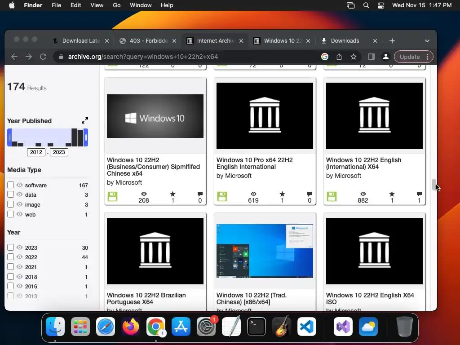Open Windows 10 Pro x64 22H2 English International
This screenshot has height=345, width=460.
tap(254, 163)
